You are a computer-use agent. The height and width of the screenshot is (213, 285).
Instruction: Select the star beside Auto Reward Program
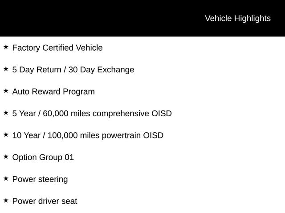point(6,91)
